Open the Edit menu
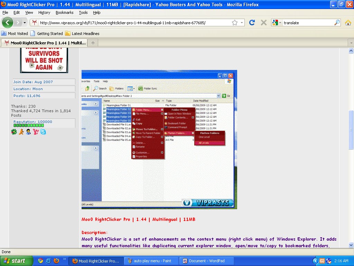 (x=17, y=12)
